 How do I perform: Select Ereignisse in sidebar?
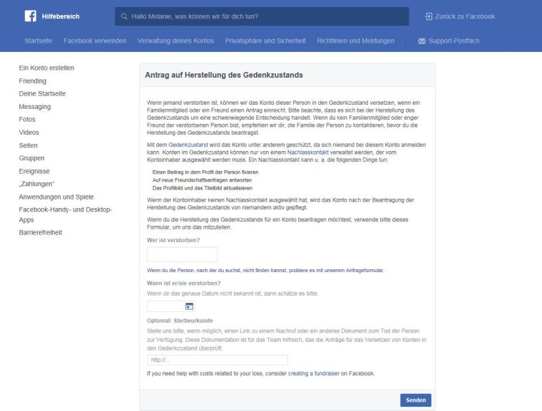point(34,171)
